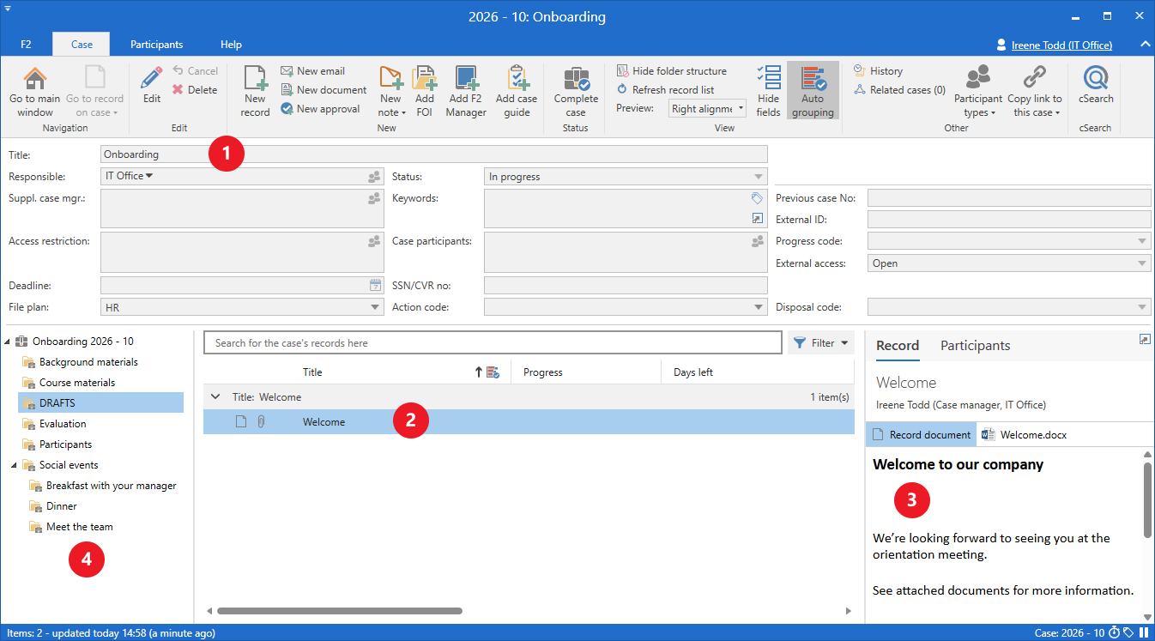1155x641 pixels.
Task: Launch cSearch
Action: pyautogui.click(x=1096, y=85)
